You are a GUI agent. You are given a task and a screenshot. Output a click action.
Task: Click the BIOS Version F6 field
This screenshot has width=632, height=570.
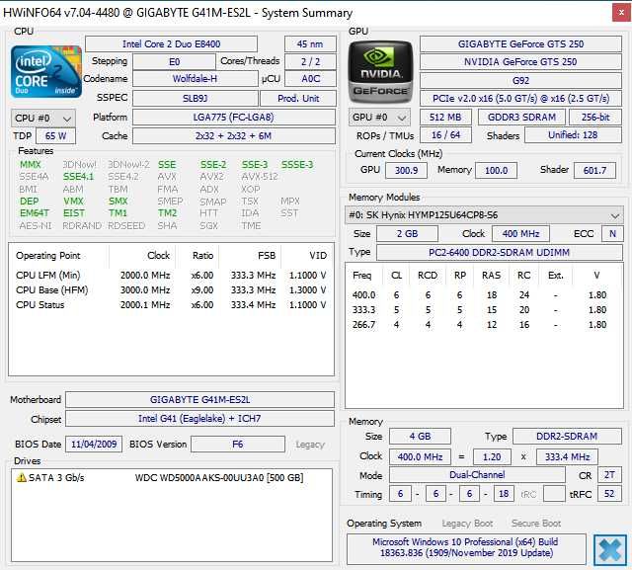(238, 445)
